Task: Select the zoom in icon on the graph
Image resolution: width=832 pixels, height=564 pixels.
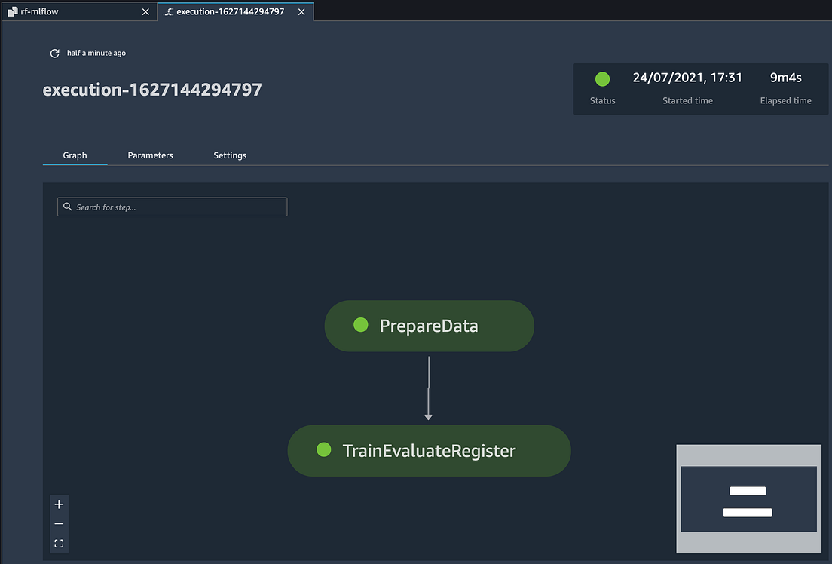Action: click(x=59, y=504)
